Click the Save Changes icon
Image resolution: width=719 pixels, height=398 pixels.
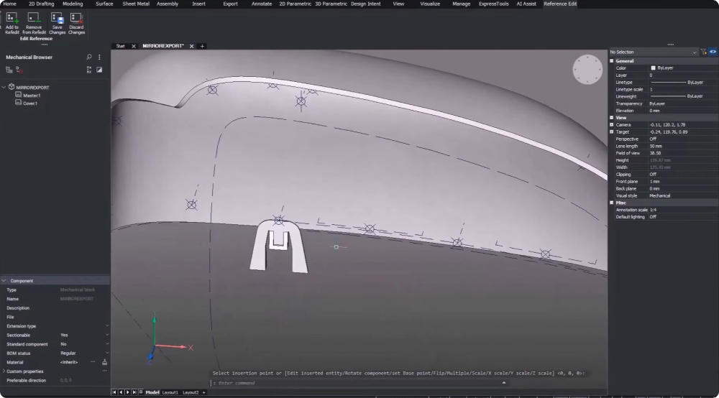tap(58, 19)
